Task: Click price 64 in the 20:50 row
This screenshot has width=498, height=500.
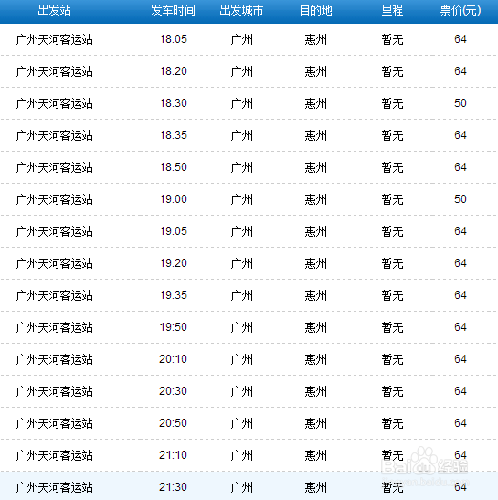Action: [461, 423]
